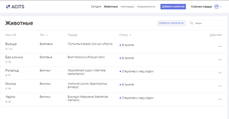
Task: Open the Рональд animal record
Action: tap(12, 70)
